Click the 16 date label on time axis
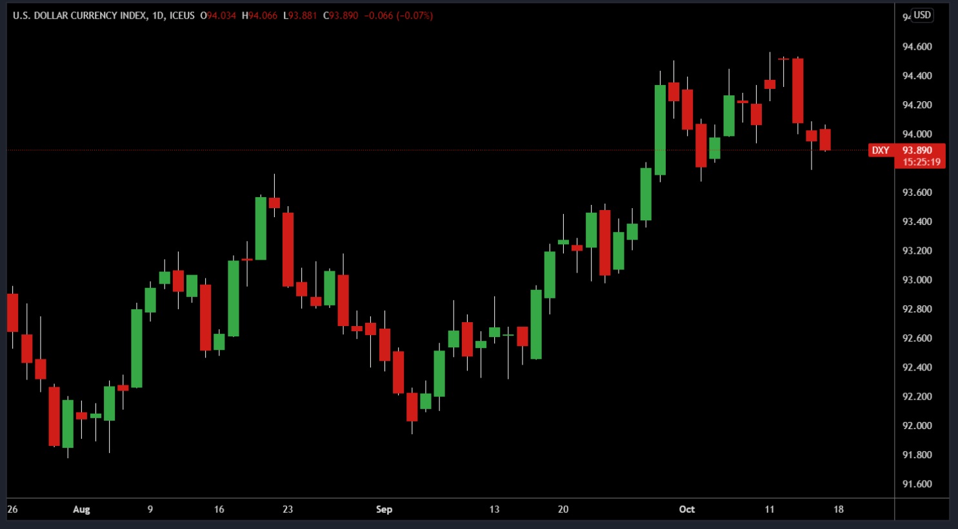The height and width of the screenshot is (529, 958). 219,509
